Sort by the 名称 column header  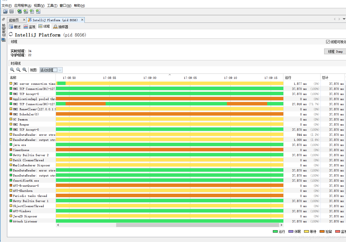32,78
